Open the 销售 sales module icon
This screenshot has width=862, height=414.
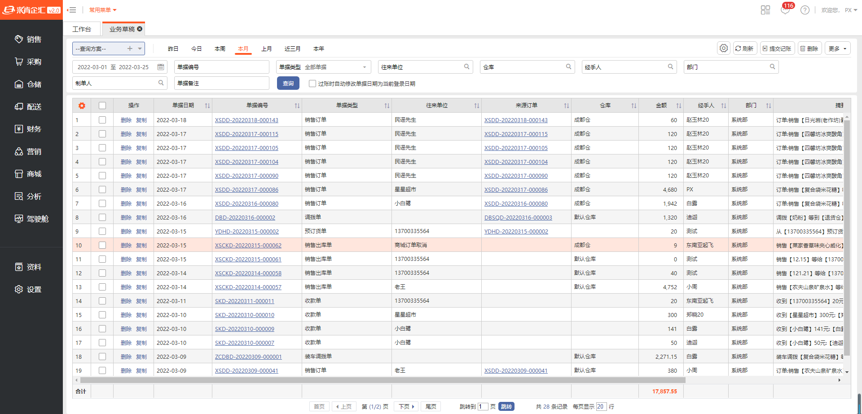[19, 40]
